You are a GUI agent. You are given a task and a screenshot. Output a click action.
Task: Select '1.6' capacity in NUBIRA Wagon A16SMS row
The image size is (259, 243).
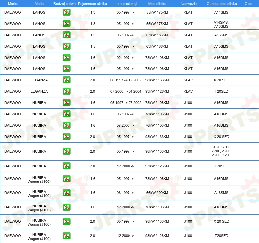pyautogui.click(x=93, y=193)
